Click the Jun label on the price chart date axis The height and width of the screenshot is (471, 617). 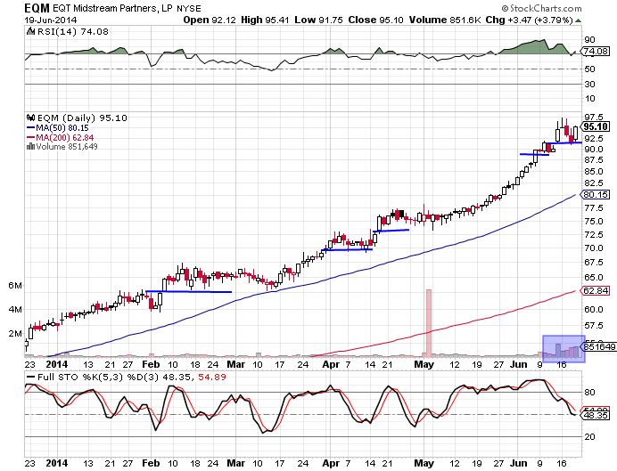pos(519,364)
